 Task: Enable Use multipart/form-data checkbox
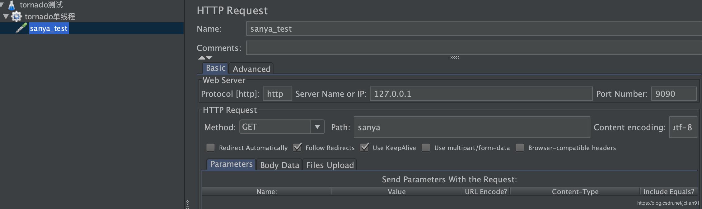coord(426,148)
